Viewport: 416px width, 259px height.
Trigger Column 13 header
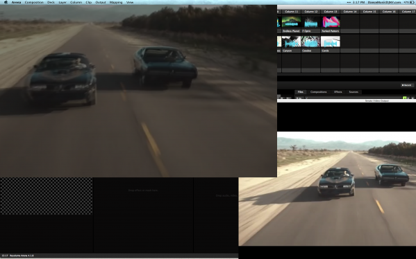pos(331,12)
